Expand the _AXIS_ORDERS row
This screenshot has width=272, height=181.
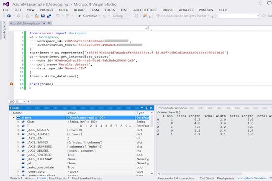pos(18,151)
